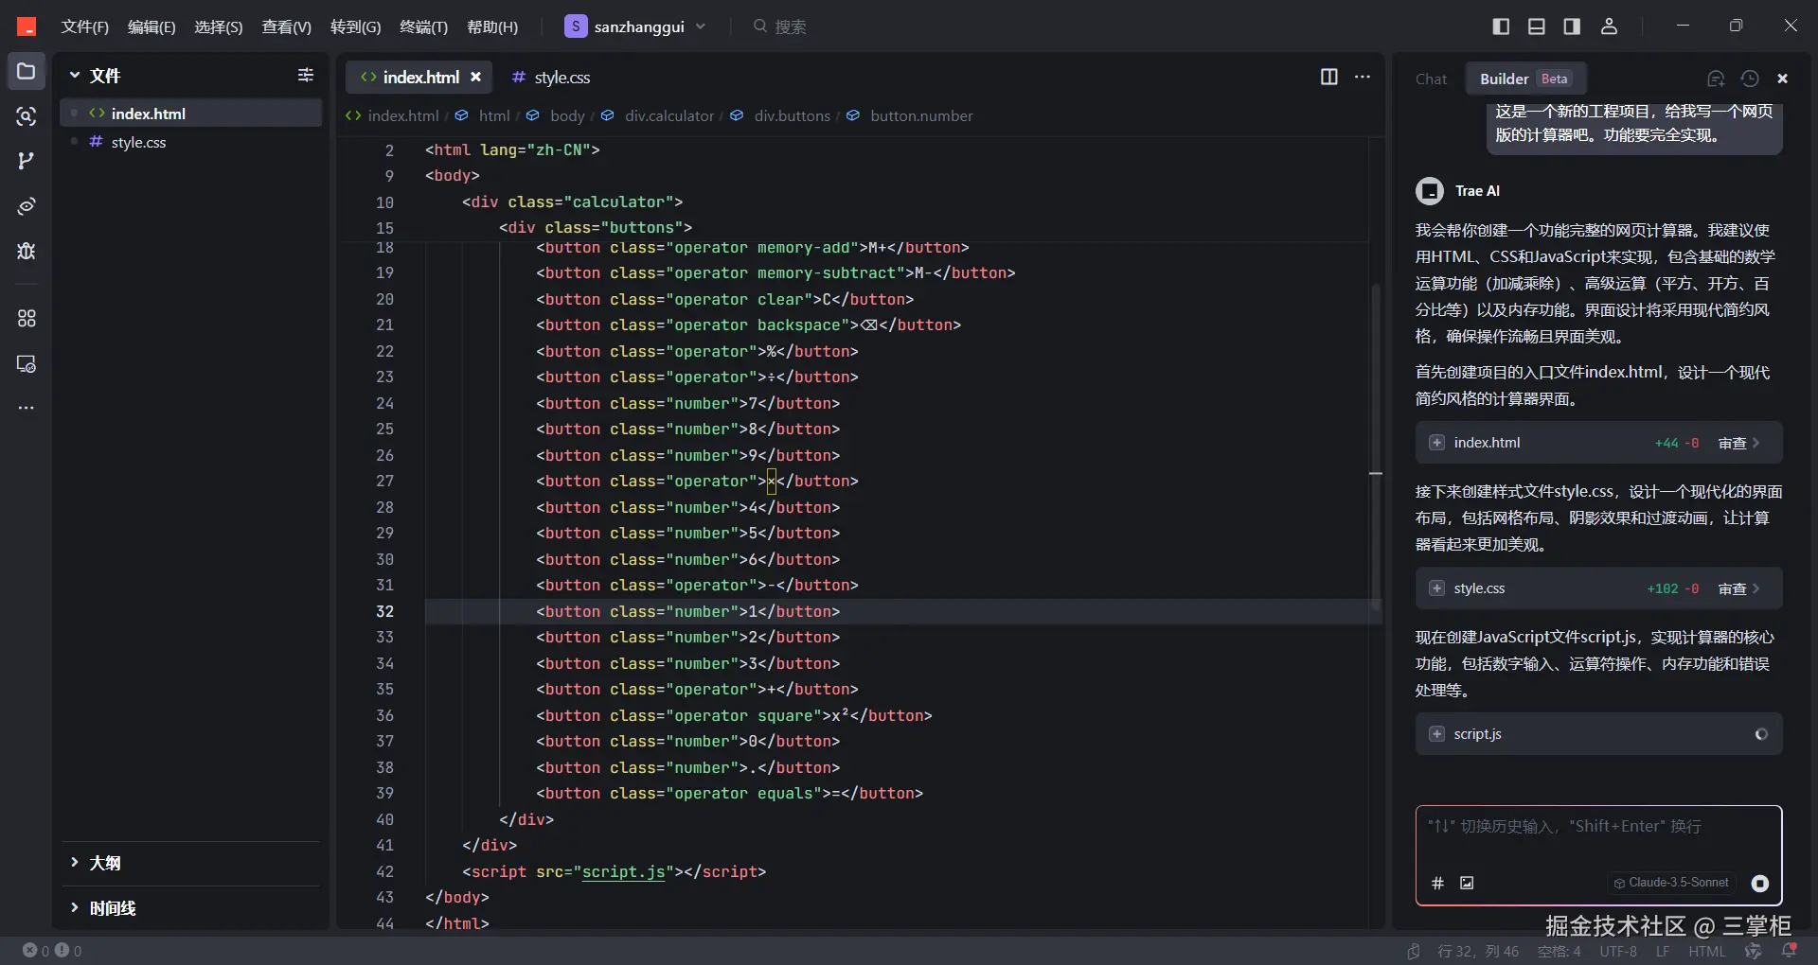Open chat history in the AI panel
1818x965 pixels.
1750,79
